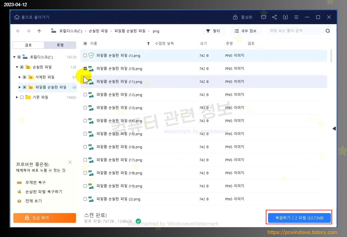Viewport: 347px width, 237px height.
Task: Click the png breadcrumb segment
Action: [x=156, y=31]
